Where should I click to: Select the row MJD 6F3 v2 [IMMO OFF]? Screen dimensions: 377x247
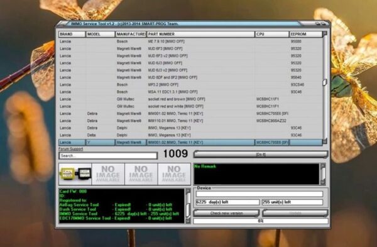(190, 56)
